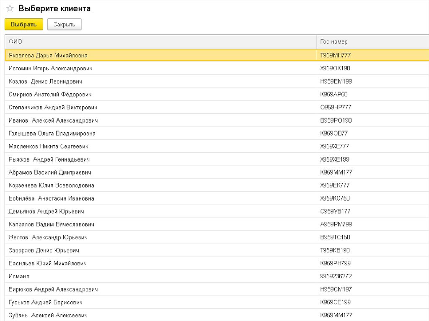Select client Капралов Вадим Вячеславович
Screen dimensions: 429x321
point(51,224)
